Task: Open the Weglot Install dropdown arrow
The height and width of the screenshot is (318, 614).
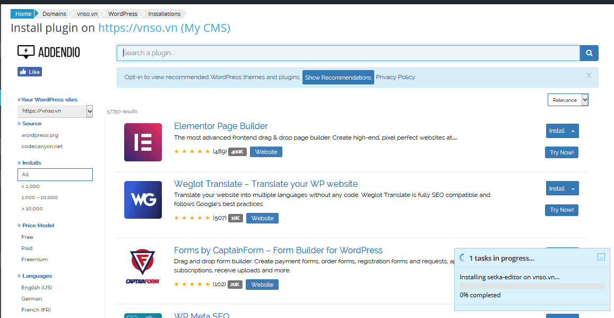Action: [573, 188]
